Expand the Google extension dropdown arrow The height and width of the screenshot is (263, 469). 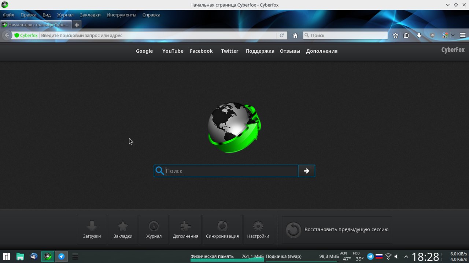point(453,35)
